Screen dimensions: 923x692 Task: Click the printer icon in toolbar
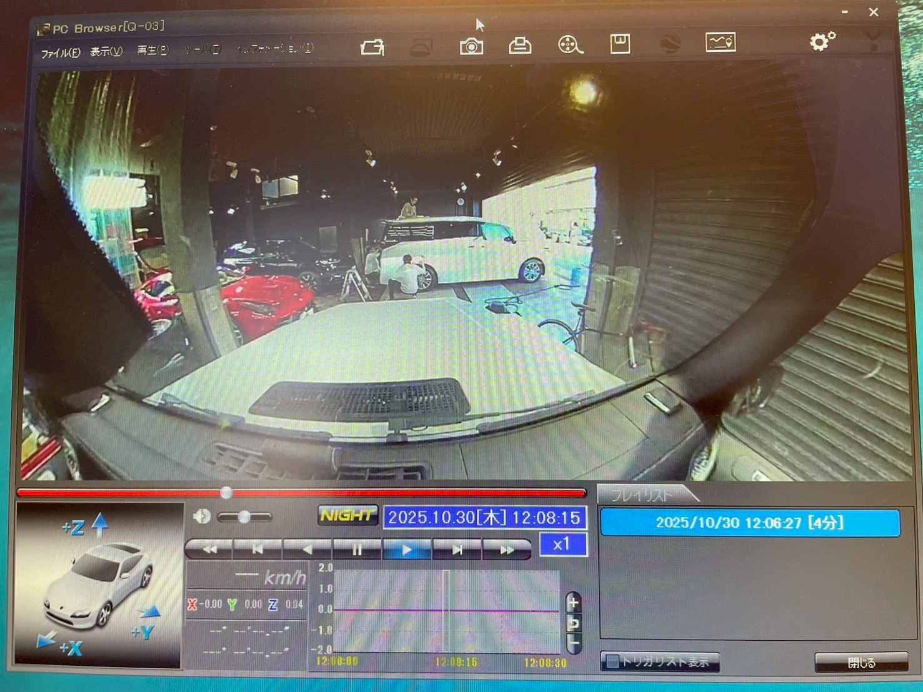(519, 46)
